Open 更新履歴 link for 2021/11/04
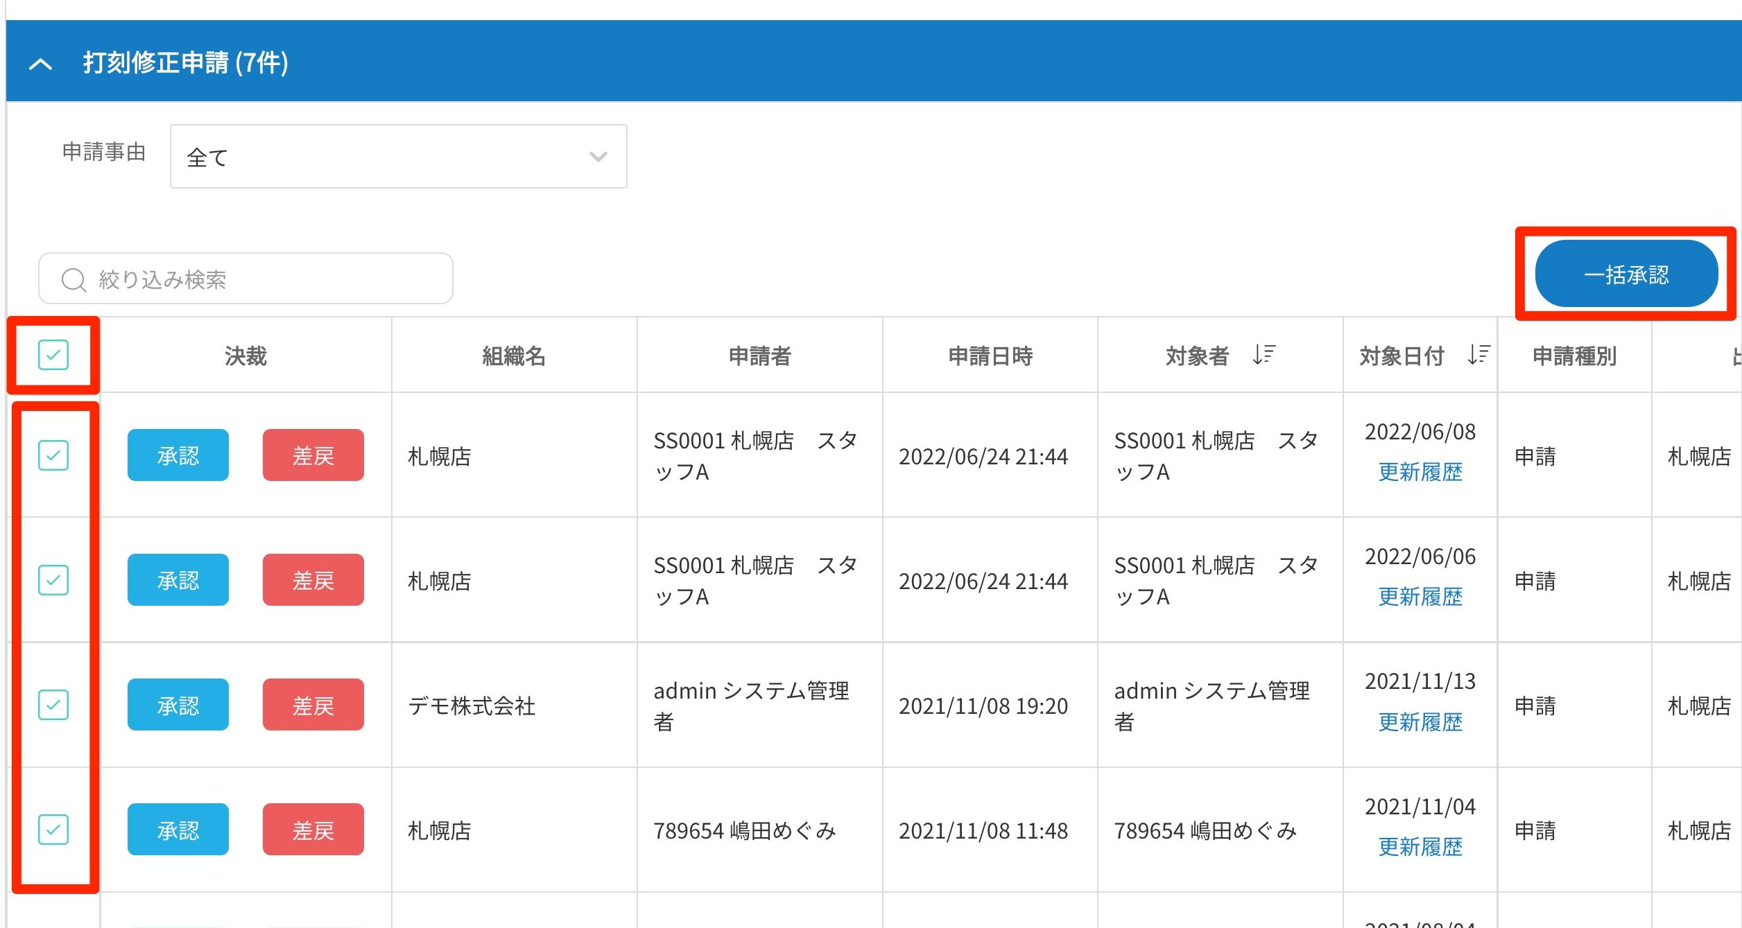This screenshot has height=928, width=1742. click(1420, 847)
